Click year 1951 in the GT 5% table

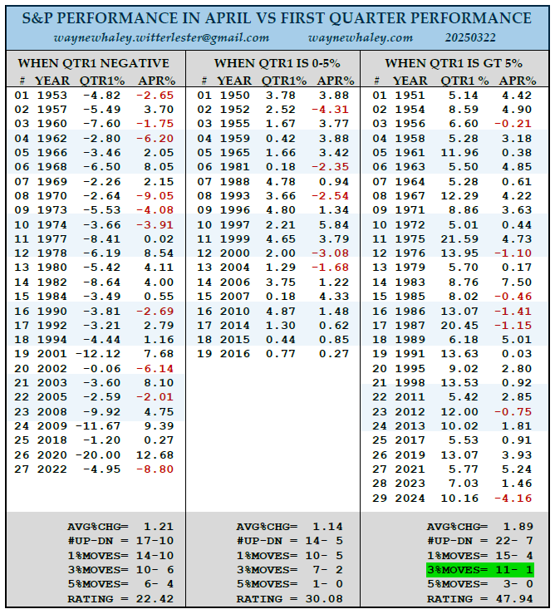pyautogui.click(x=410, y=96)
